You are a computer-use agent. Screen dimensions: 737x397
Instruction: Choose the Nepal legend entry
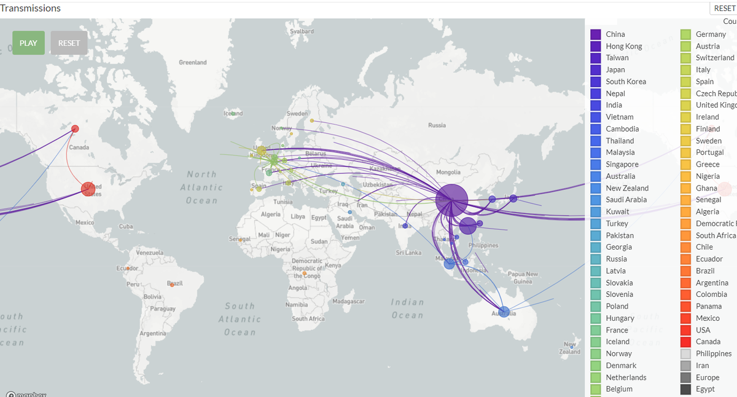615,93
